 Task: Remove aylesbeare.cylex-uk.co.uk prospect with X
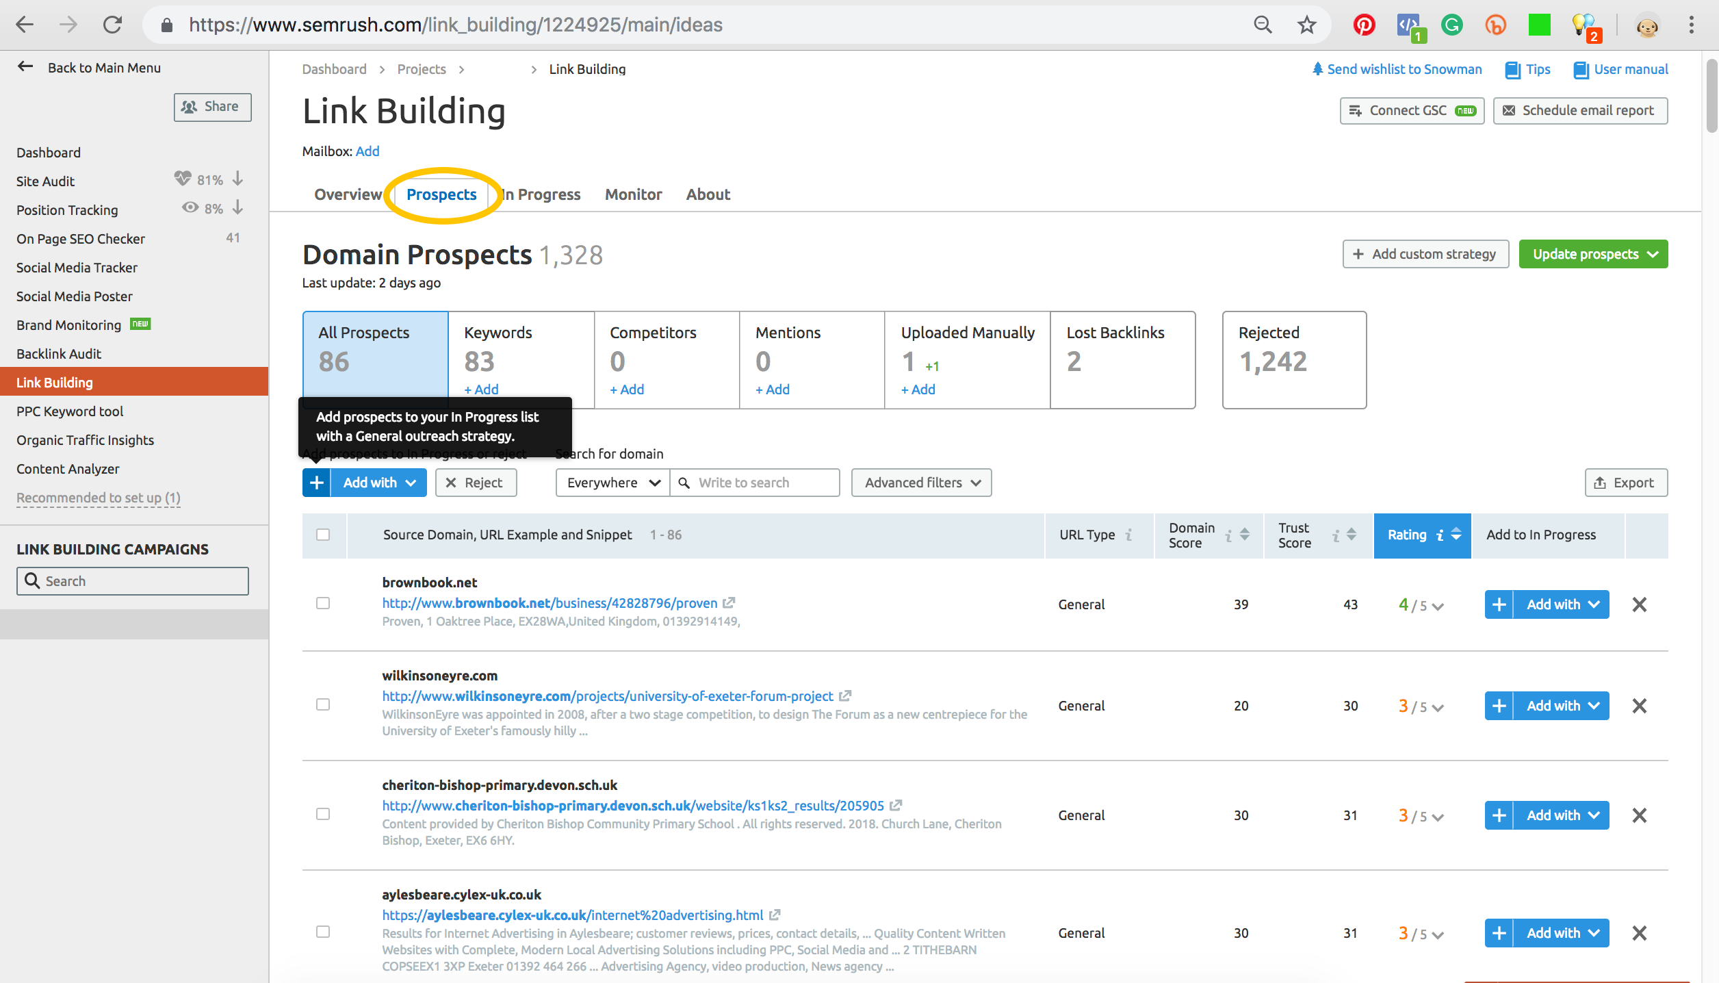1639,933
